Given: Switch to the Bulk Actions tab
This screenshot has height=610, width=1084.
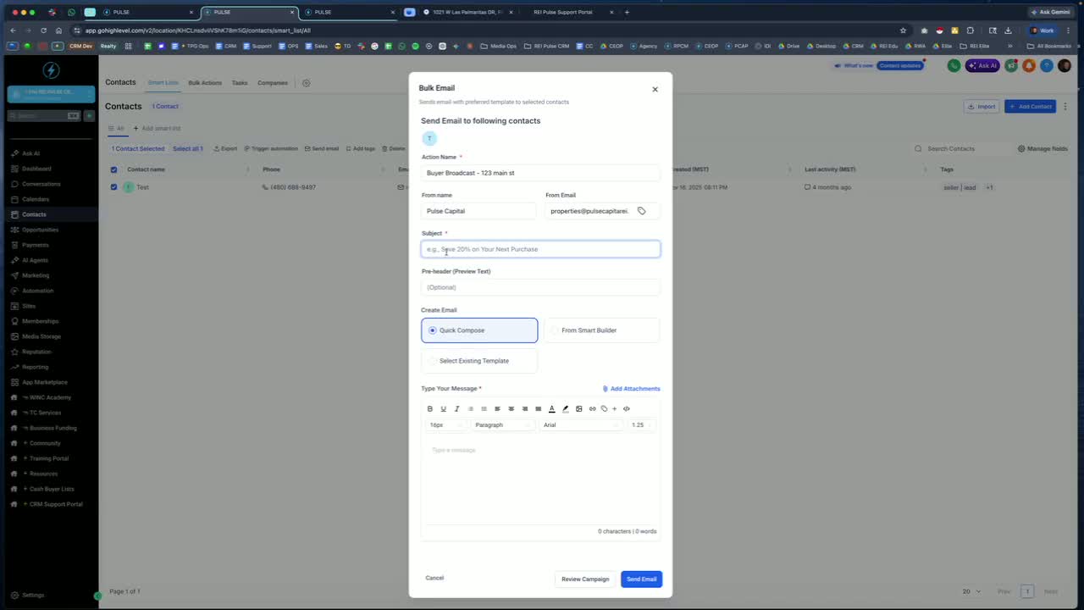Looking at the screenshot, I should tap(205, 83).
